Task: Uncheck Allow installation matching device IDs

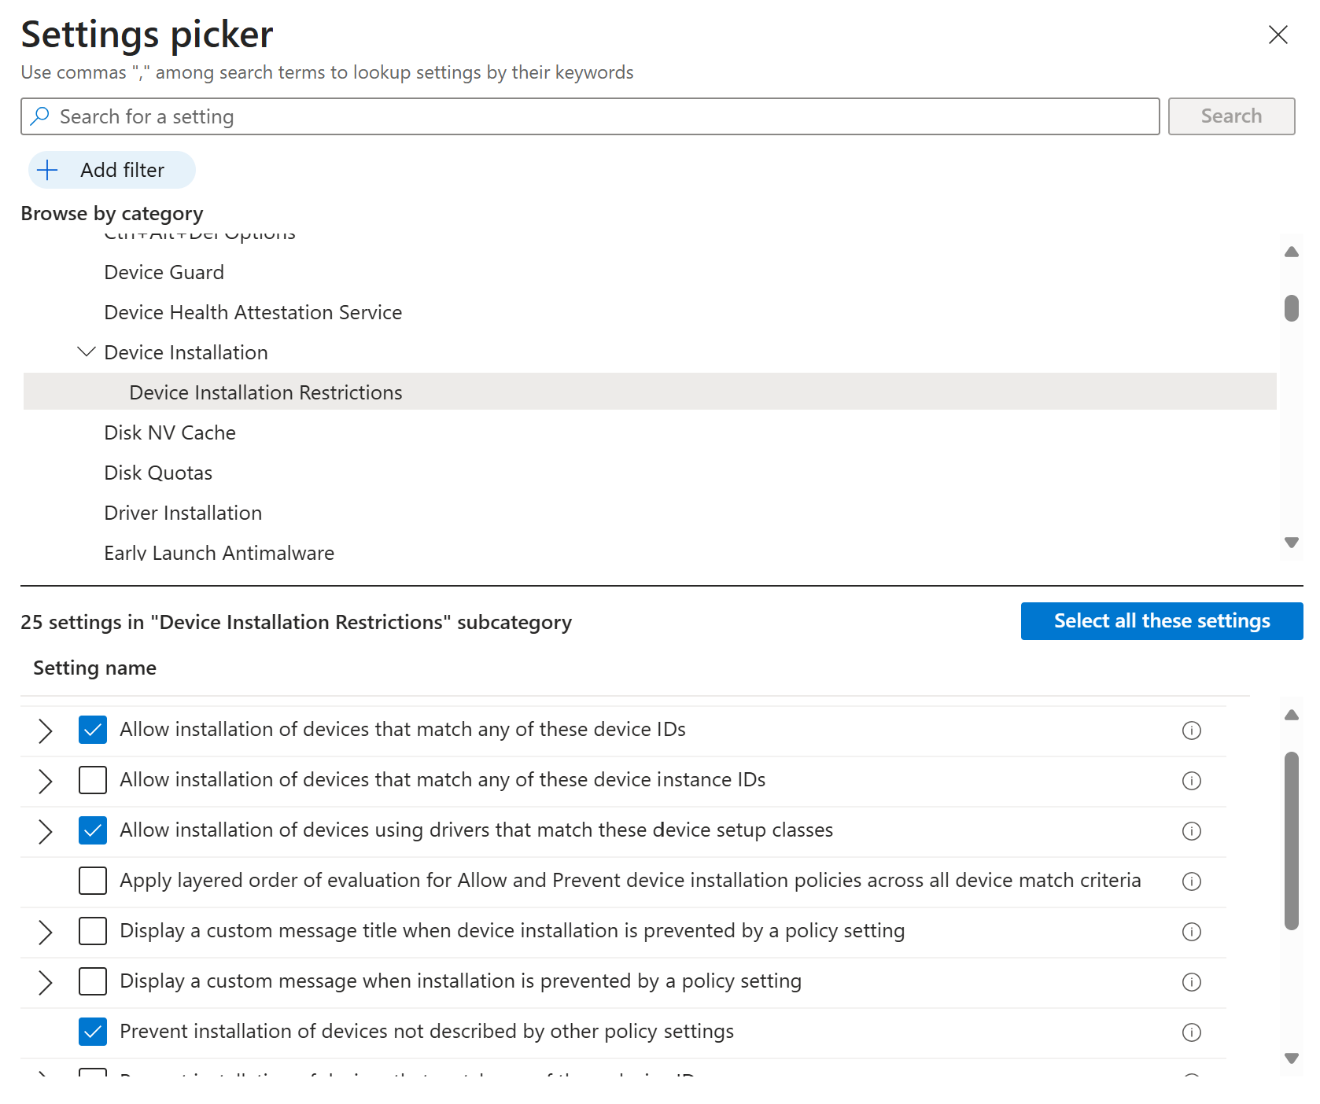Action: tap(93, 730)
